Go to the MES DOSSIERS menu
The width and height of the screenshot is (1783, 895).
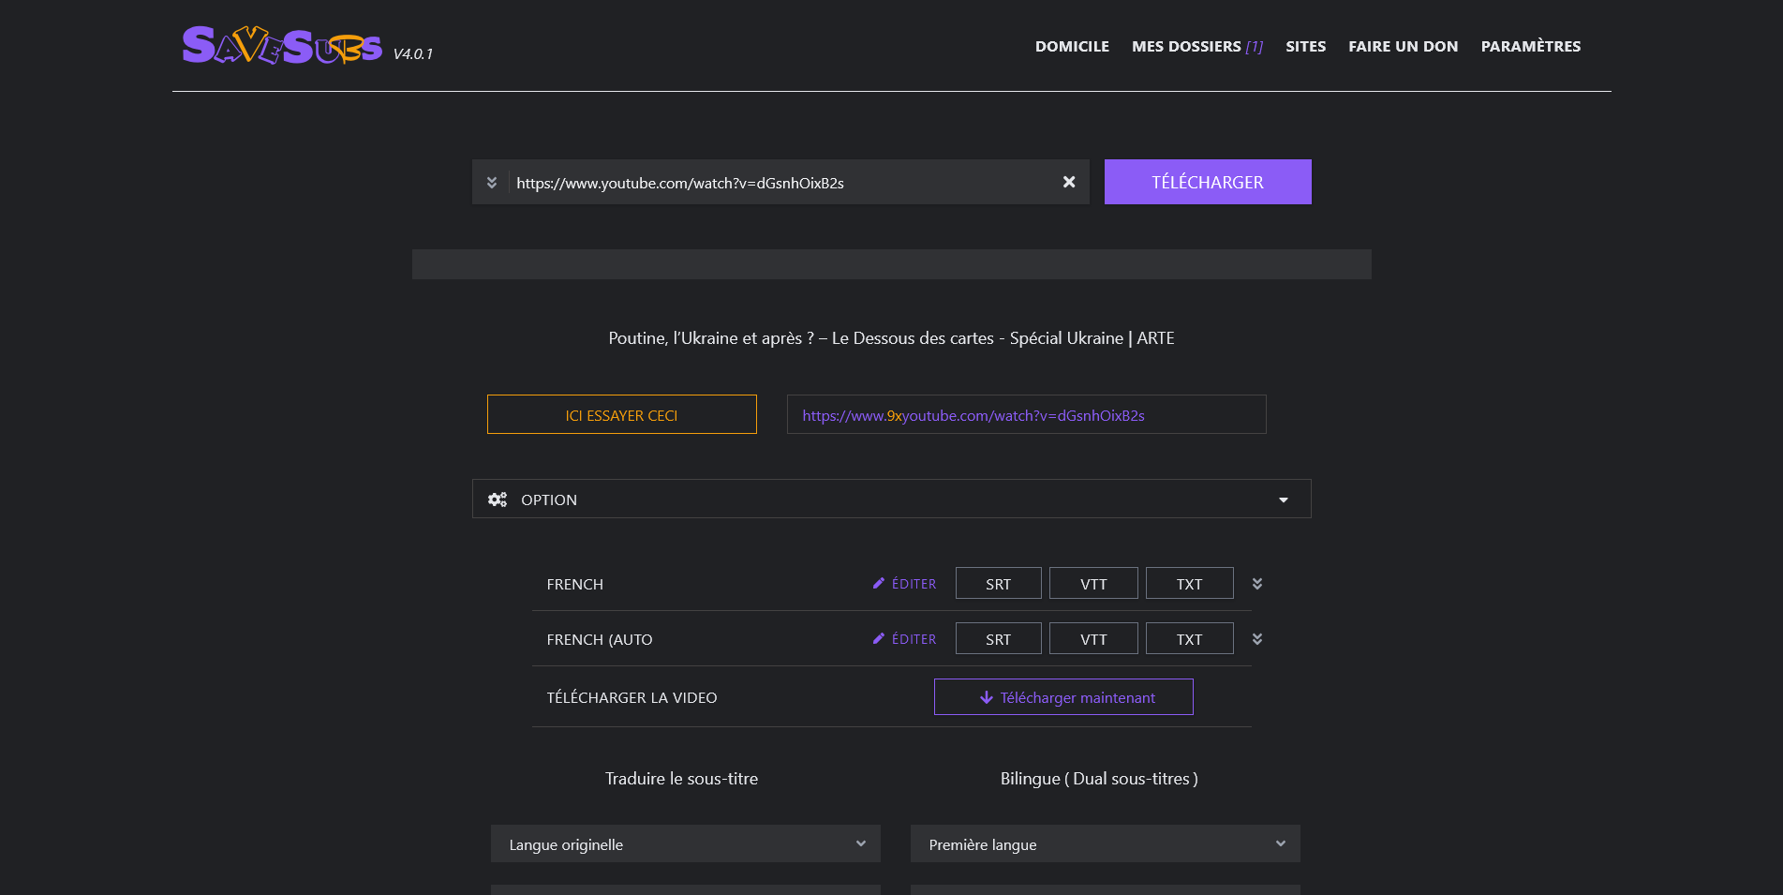(1196, 46)
